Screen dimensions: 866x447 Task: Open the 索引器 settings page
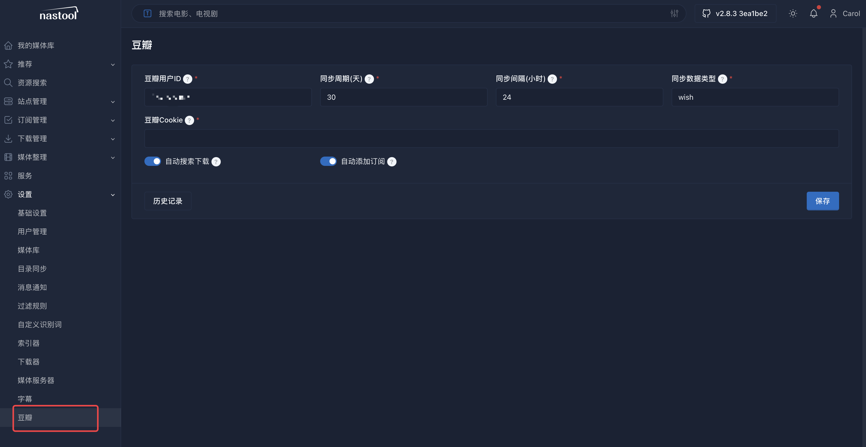click(x=28, y=343)
